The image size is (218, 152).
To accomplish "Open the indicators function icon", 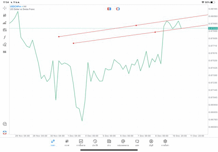I will click(x=5, y=37).
